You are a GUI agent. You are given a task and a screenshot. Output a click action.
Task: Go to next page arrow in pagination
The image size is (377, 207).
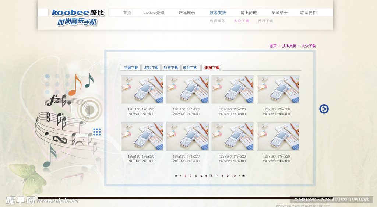[239, 176]
